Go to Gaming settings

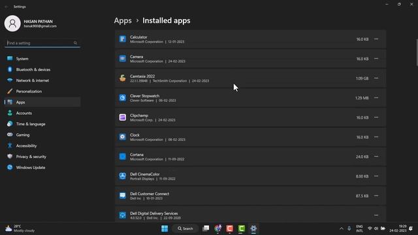coord(42,135)
